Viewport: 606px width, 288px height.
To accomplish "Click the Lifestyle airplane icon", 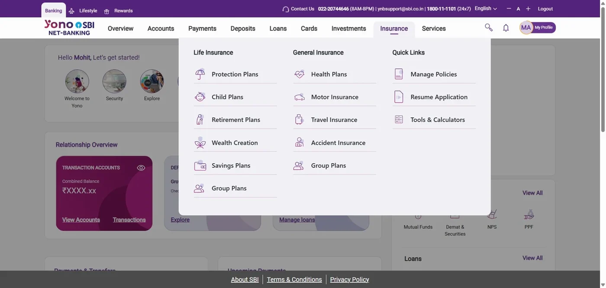I will 71,11.
